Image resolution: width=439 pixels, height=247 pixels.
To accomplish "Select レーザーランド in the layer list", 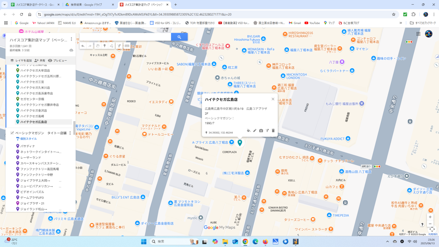I will 31,158.
